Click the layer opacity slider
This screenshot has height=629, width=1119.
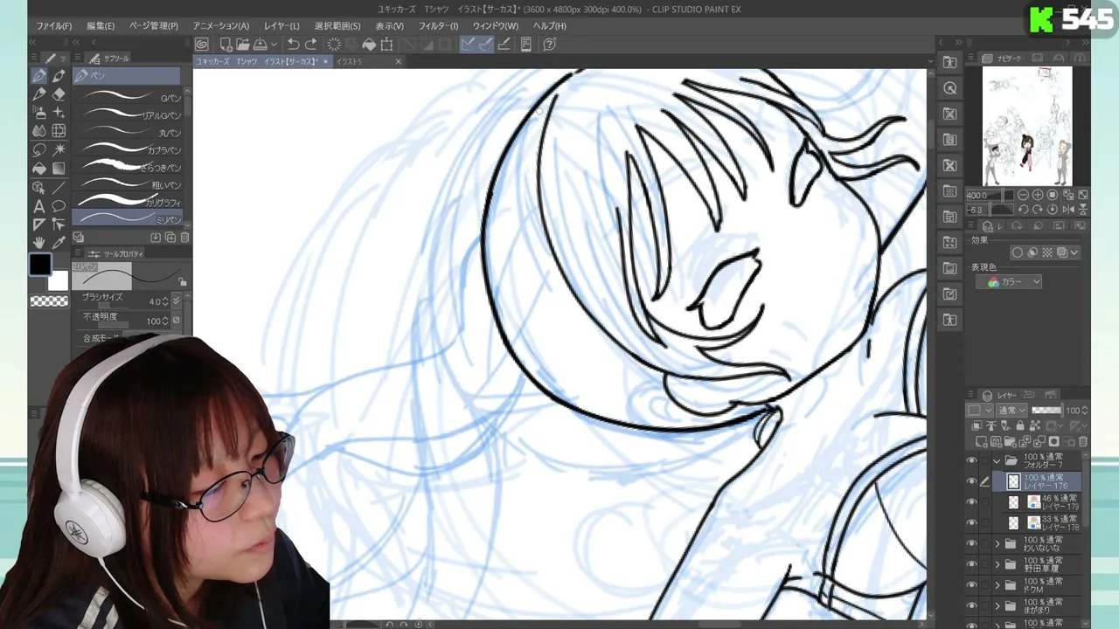[x=1046, y=411]
